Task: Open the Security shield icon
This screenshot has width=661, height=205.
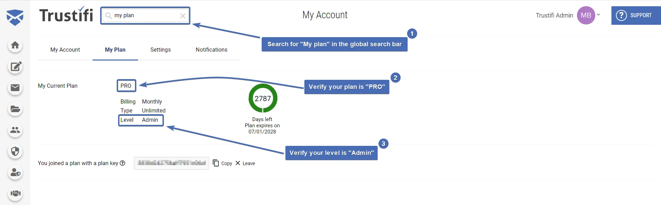Action: (15, 151)
